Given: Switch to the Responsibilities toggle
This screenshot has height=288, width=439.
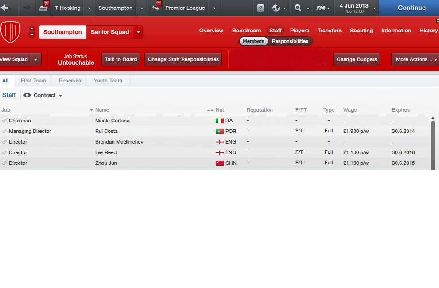Looking at the screenshot, I should pos(290,41).
